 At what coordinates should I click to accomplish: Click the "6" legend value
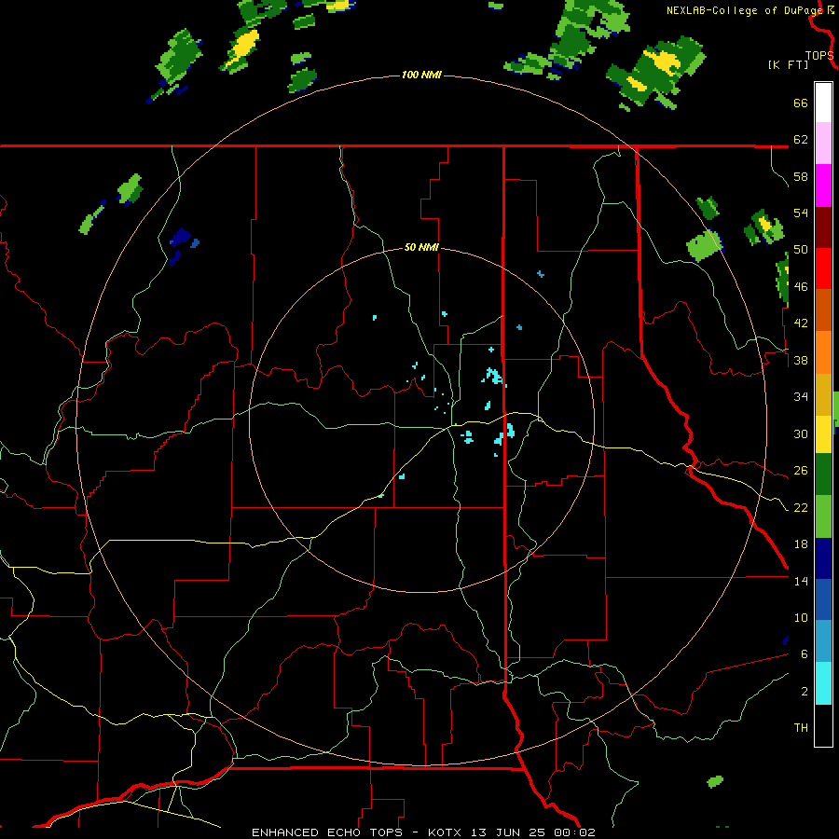coord(805,654)
